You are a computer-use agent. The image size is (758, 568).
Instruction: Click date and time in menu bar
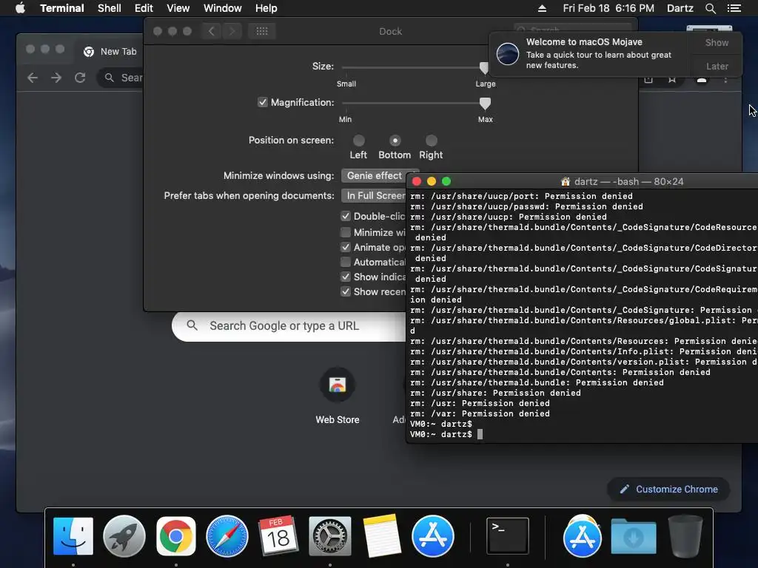608,8
